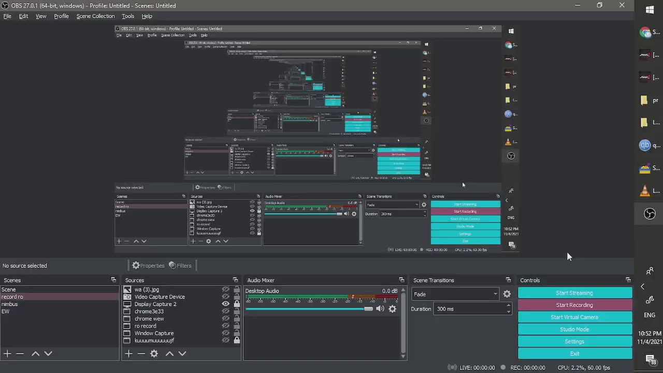The image size is (663, 373).
Task: Undock the Scene Transitions panel
Action: 508,280
